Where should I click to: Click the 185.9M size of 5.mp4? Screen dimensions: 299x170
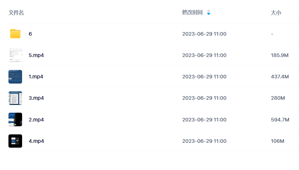tap(280, 55)
